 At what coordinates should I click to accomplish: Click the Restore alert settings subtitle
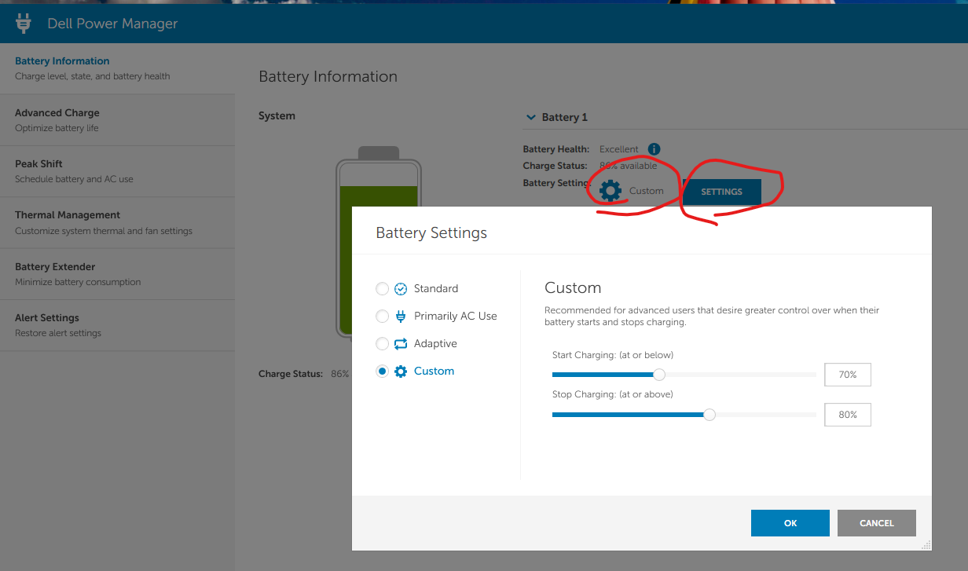(x=58, y=333)
